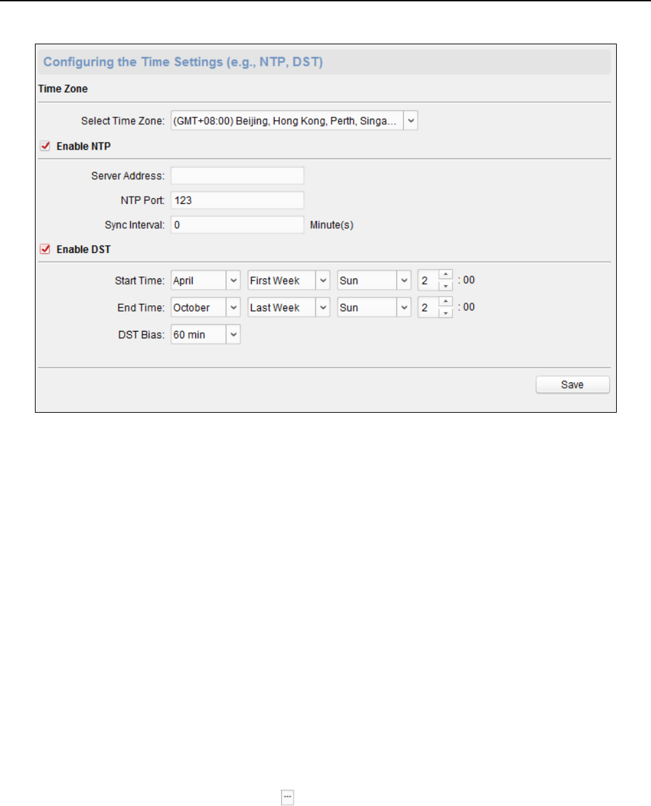Increase the Start Time hour with up arrow

445,276
